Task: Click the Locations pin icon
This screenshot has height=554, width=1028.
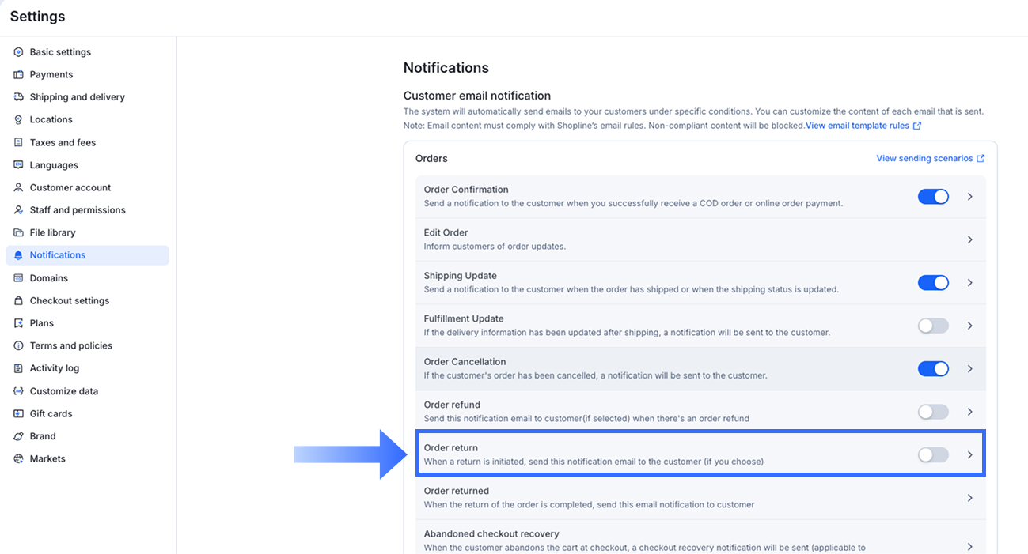Action: tap(19, 119)
